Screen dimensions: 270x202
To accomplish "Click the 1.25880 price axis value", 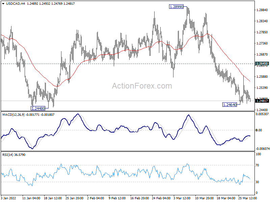I will click(x=262, y=77).
